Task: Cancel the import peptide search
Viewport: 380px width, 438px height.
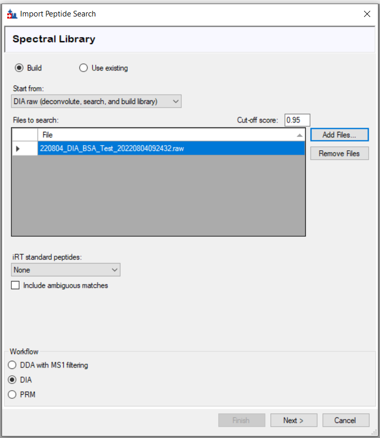Action: pyautogui.click(x=346, y=421)
